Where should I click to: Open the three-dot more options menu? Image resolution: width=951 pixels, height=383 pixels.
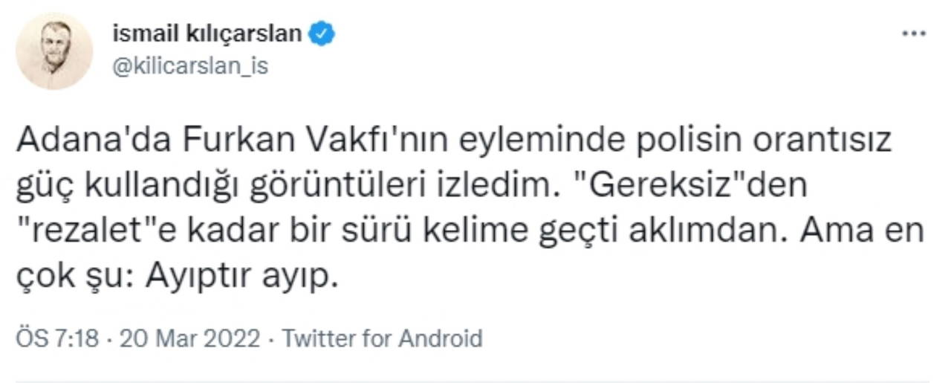(913, 33)
